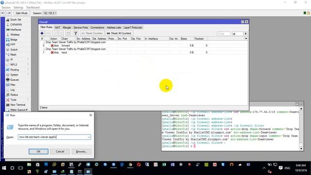Image resolution: width=311 pixels, height=175 pixels.
Task: Click the Reset All Counters button
Action: tap(119, 34)
